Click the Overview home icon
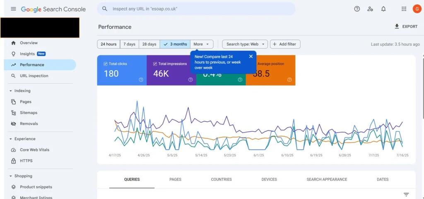 [13, 43]
